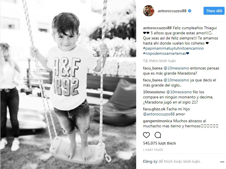Expand Tải thêm bình luận comments
The image size is (226, 169).
point(159,61)
